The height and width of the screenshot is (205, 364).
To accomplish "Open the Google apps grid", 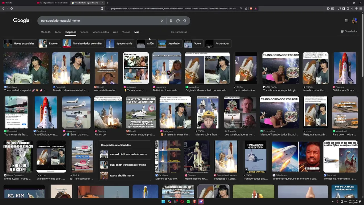I will (x=347, y=21).
